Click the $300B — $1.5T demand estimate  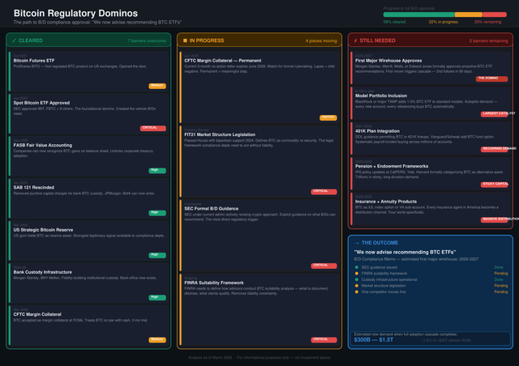(x=374, y=340)
